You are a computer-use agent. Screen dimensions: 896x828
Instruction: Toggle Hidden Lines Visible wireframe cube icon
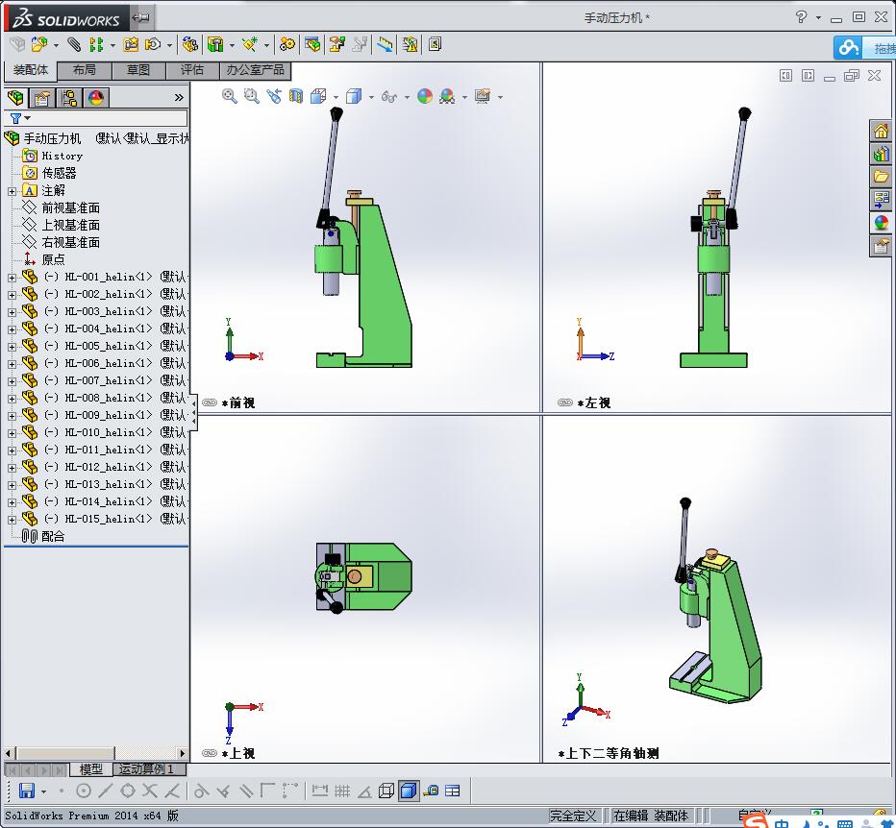point(386,791)
